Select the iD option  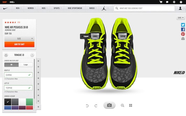coord(11,65)
